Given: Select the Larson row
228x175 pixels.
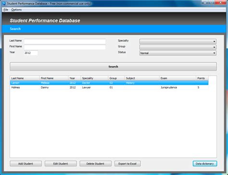Looking at the screenshot, I should pos(109,83).
